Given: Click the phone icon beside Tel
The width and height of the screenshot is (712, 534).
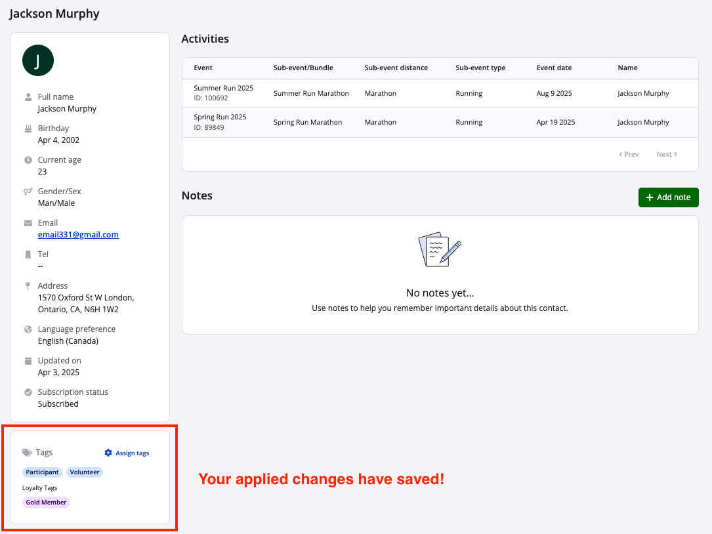Looking at the screenshot, I should click(x=28, y=255).
